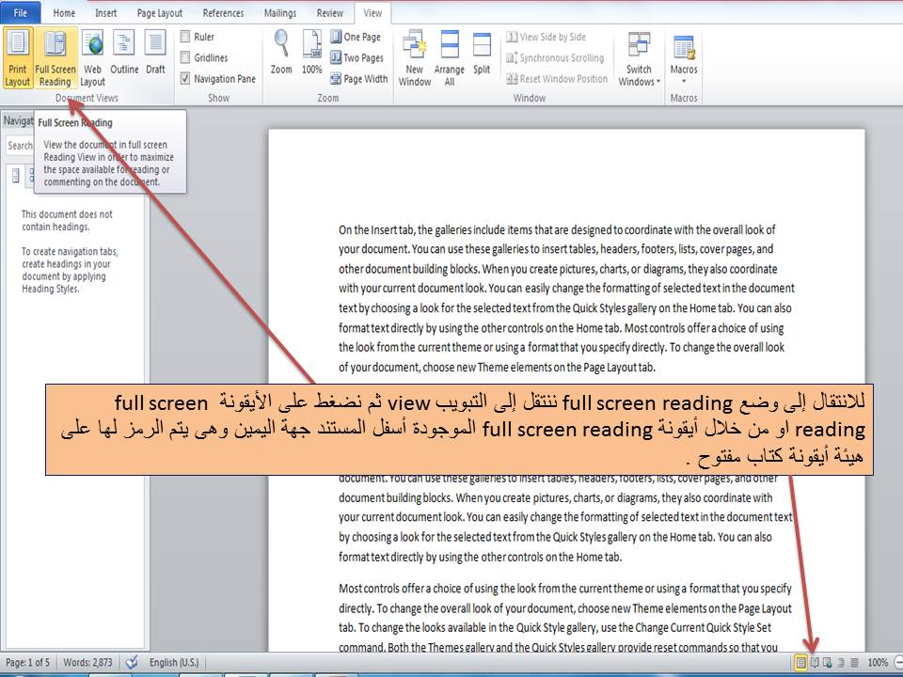Screen dimensions: 903x677
Task: Click the status bar Outline view icon
Action: (841, 663)
